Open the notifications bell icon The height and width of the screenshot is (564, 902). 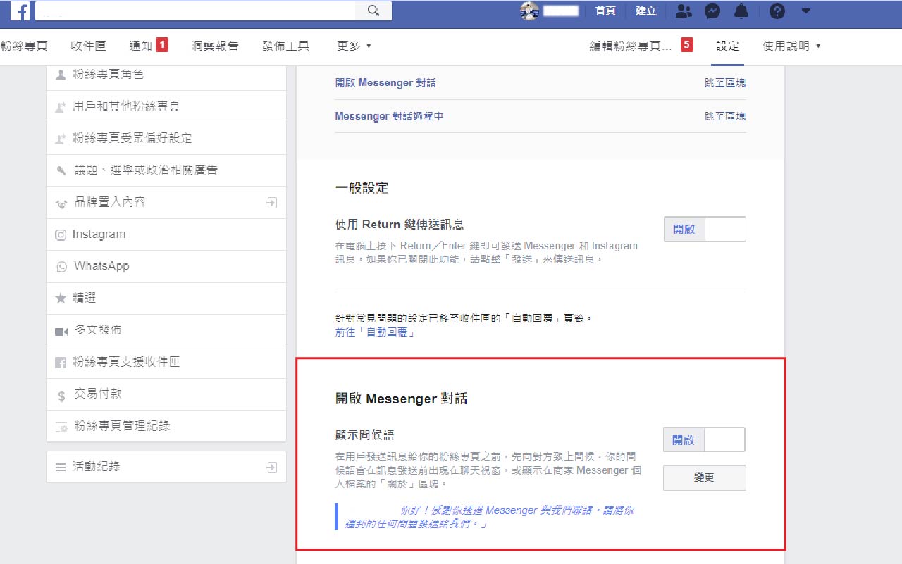741,11
